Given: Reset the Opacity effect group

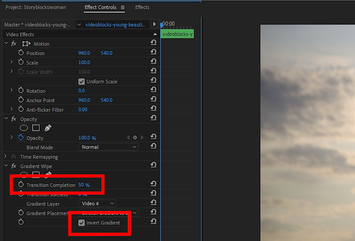Looking at the screenshot, I should coord(154,118).
